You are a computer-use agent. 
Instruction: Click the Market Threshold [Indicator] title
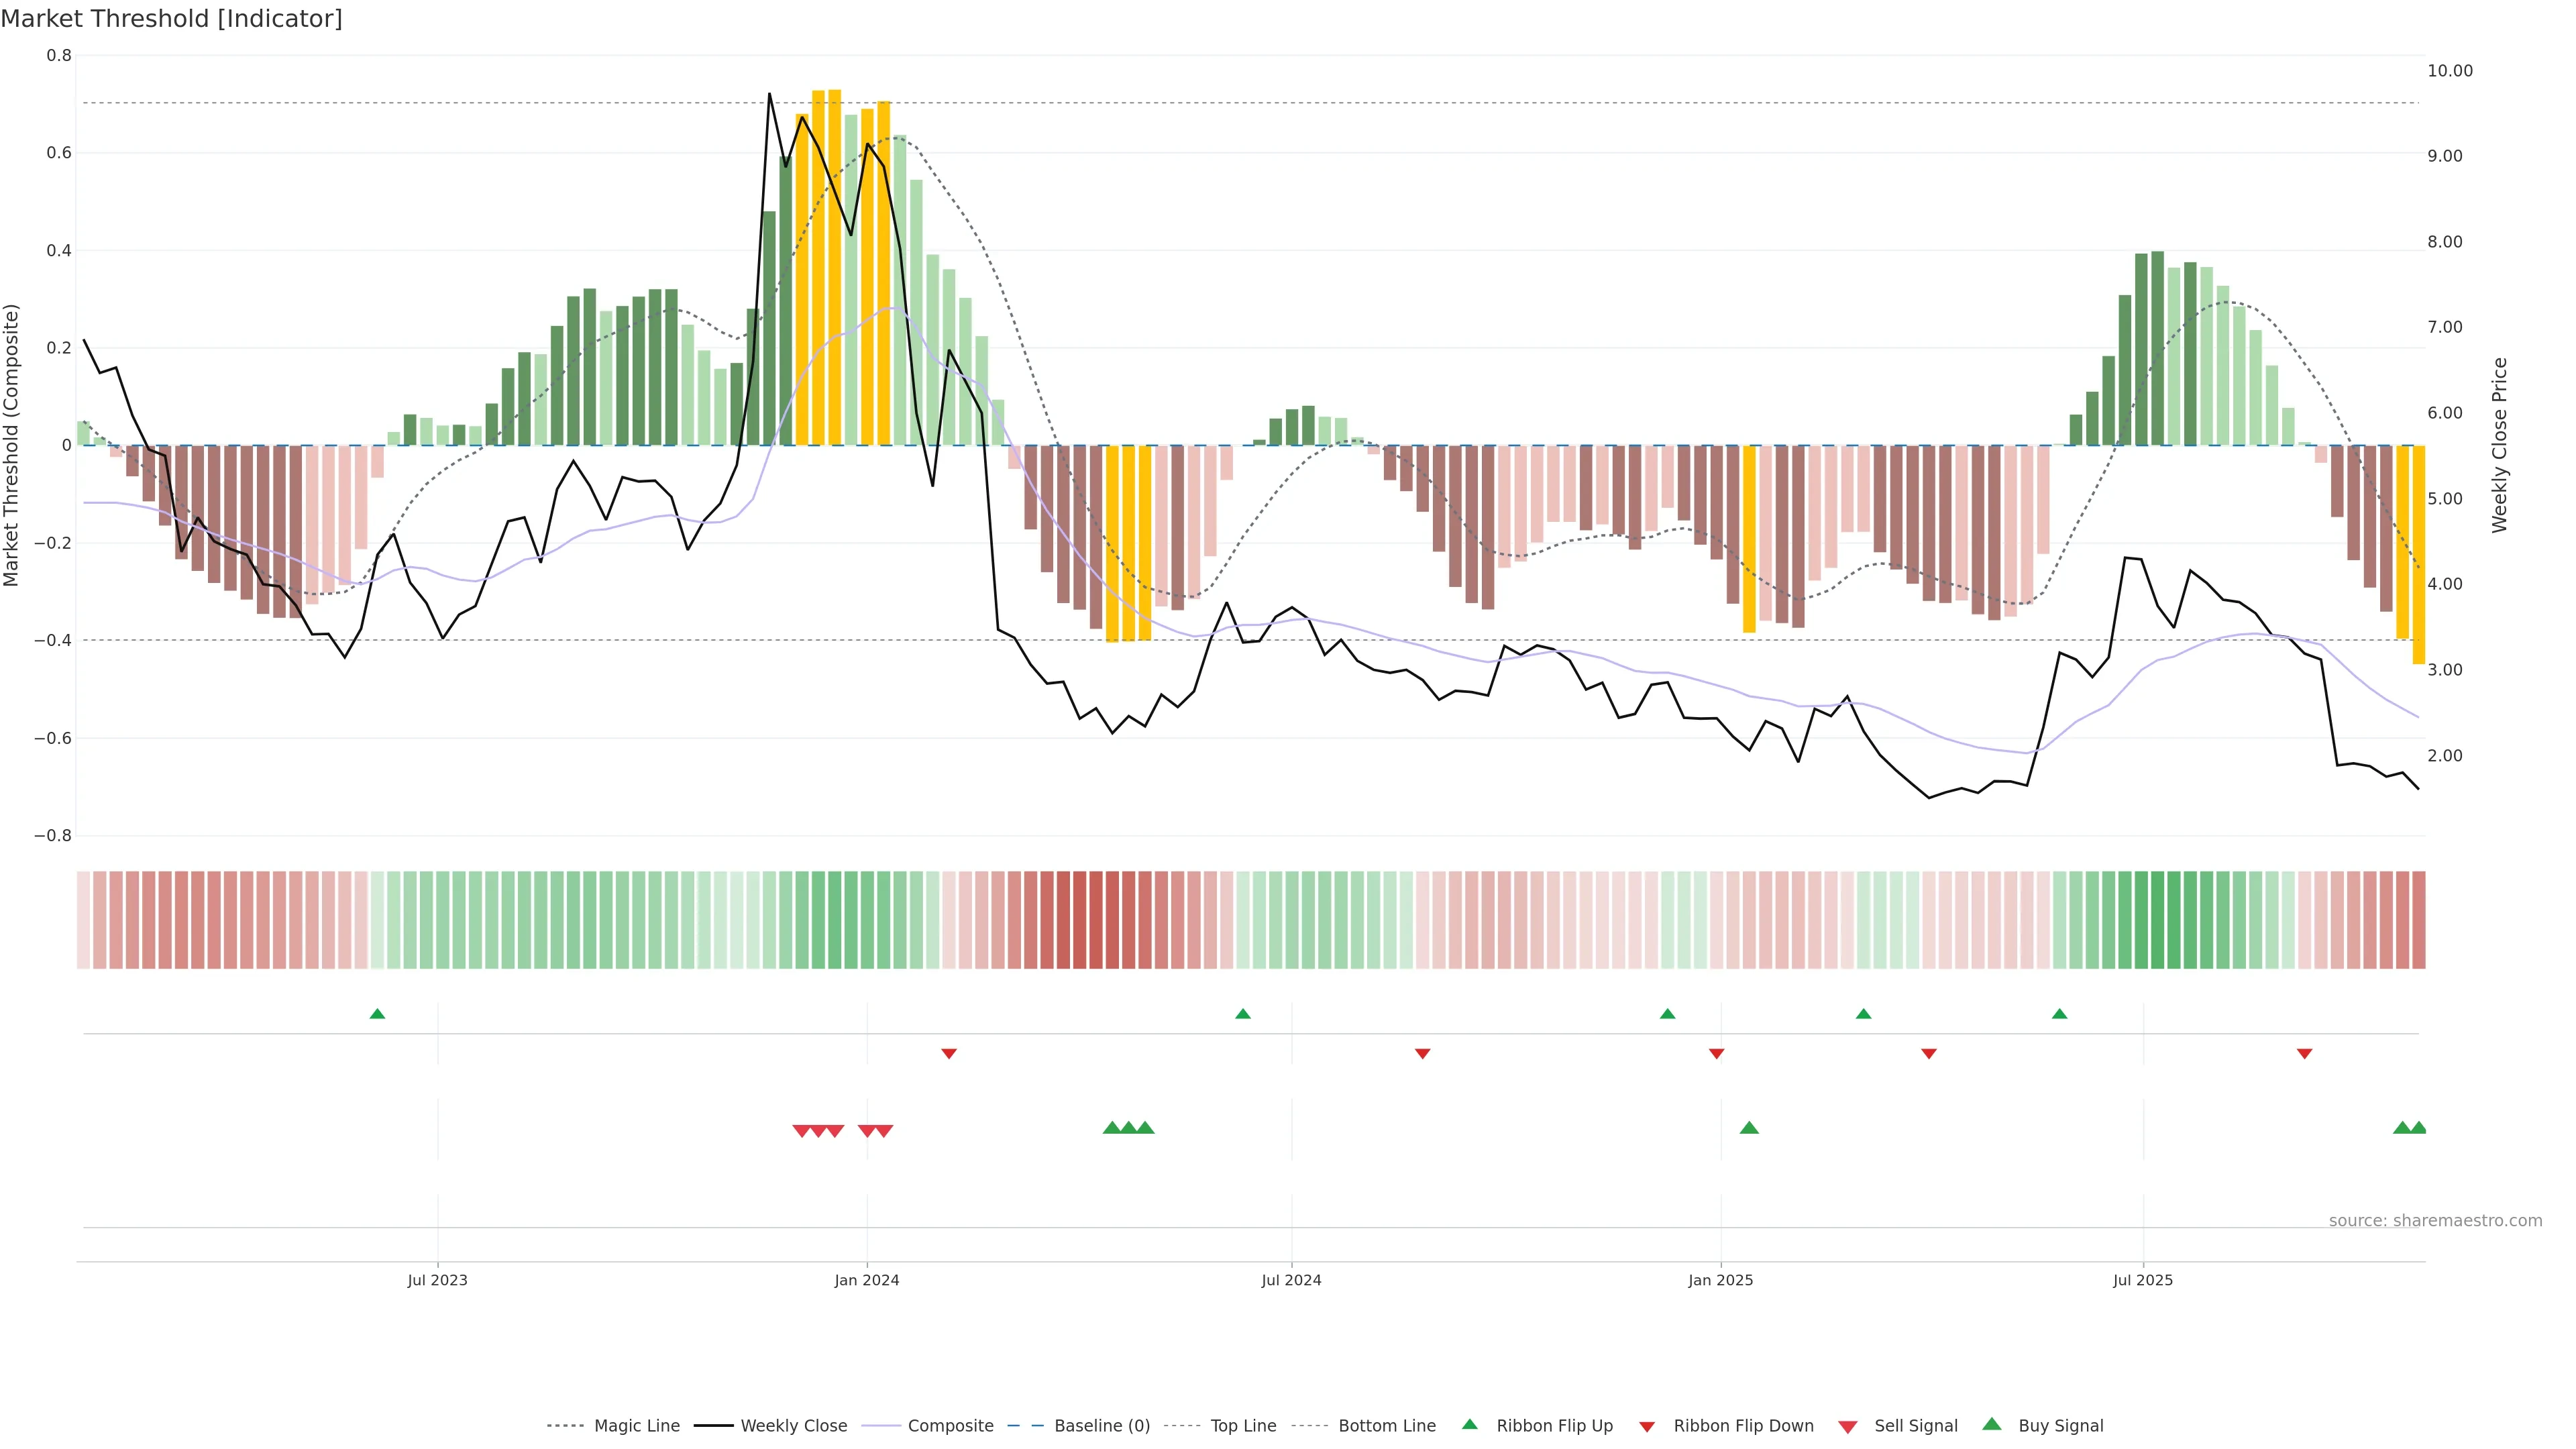coord(171,19)
